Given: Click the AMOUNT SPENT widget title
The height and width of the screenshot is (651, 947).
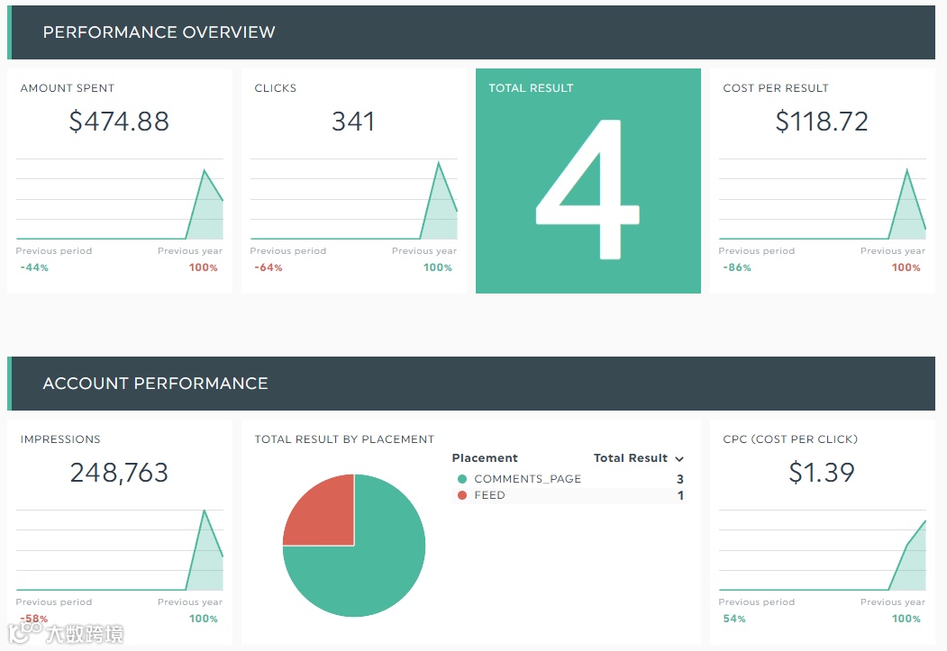Looking at the screenshot, I should pos(67,88).
